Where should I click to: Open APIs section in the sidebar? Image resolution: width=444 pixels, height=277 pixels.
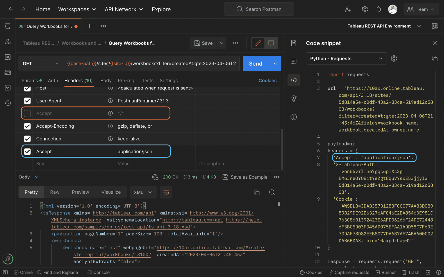[x=8, y=42]
